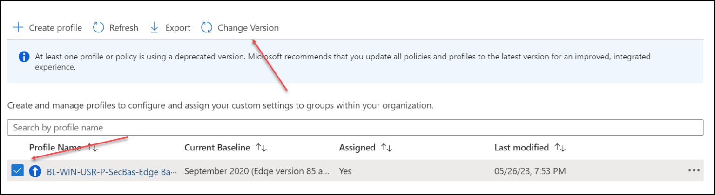715x195 pixels.
Task: Click the blue upgrade arrow icon on the profile row
Action: pyautogui.click(x=35, y=171)
